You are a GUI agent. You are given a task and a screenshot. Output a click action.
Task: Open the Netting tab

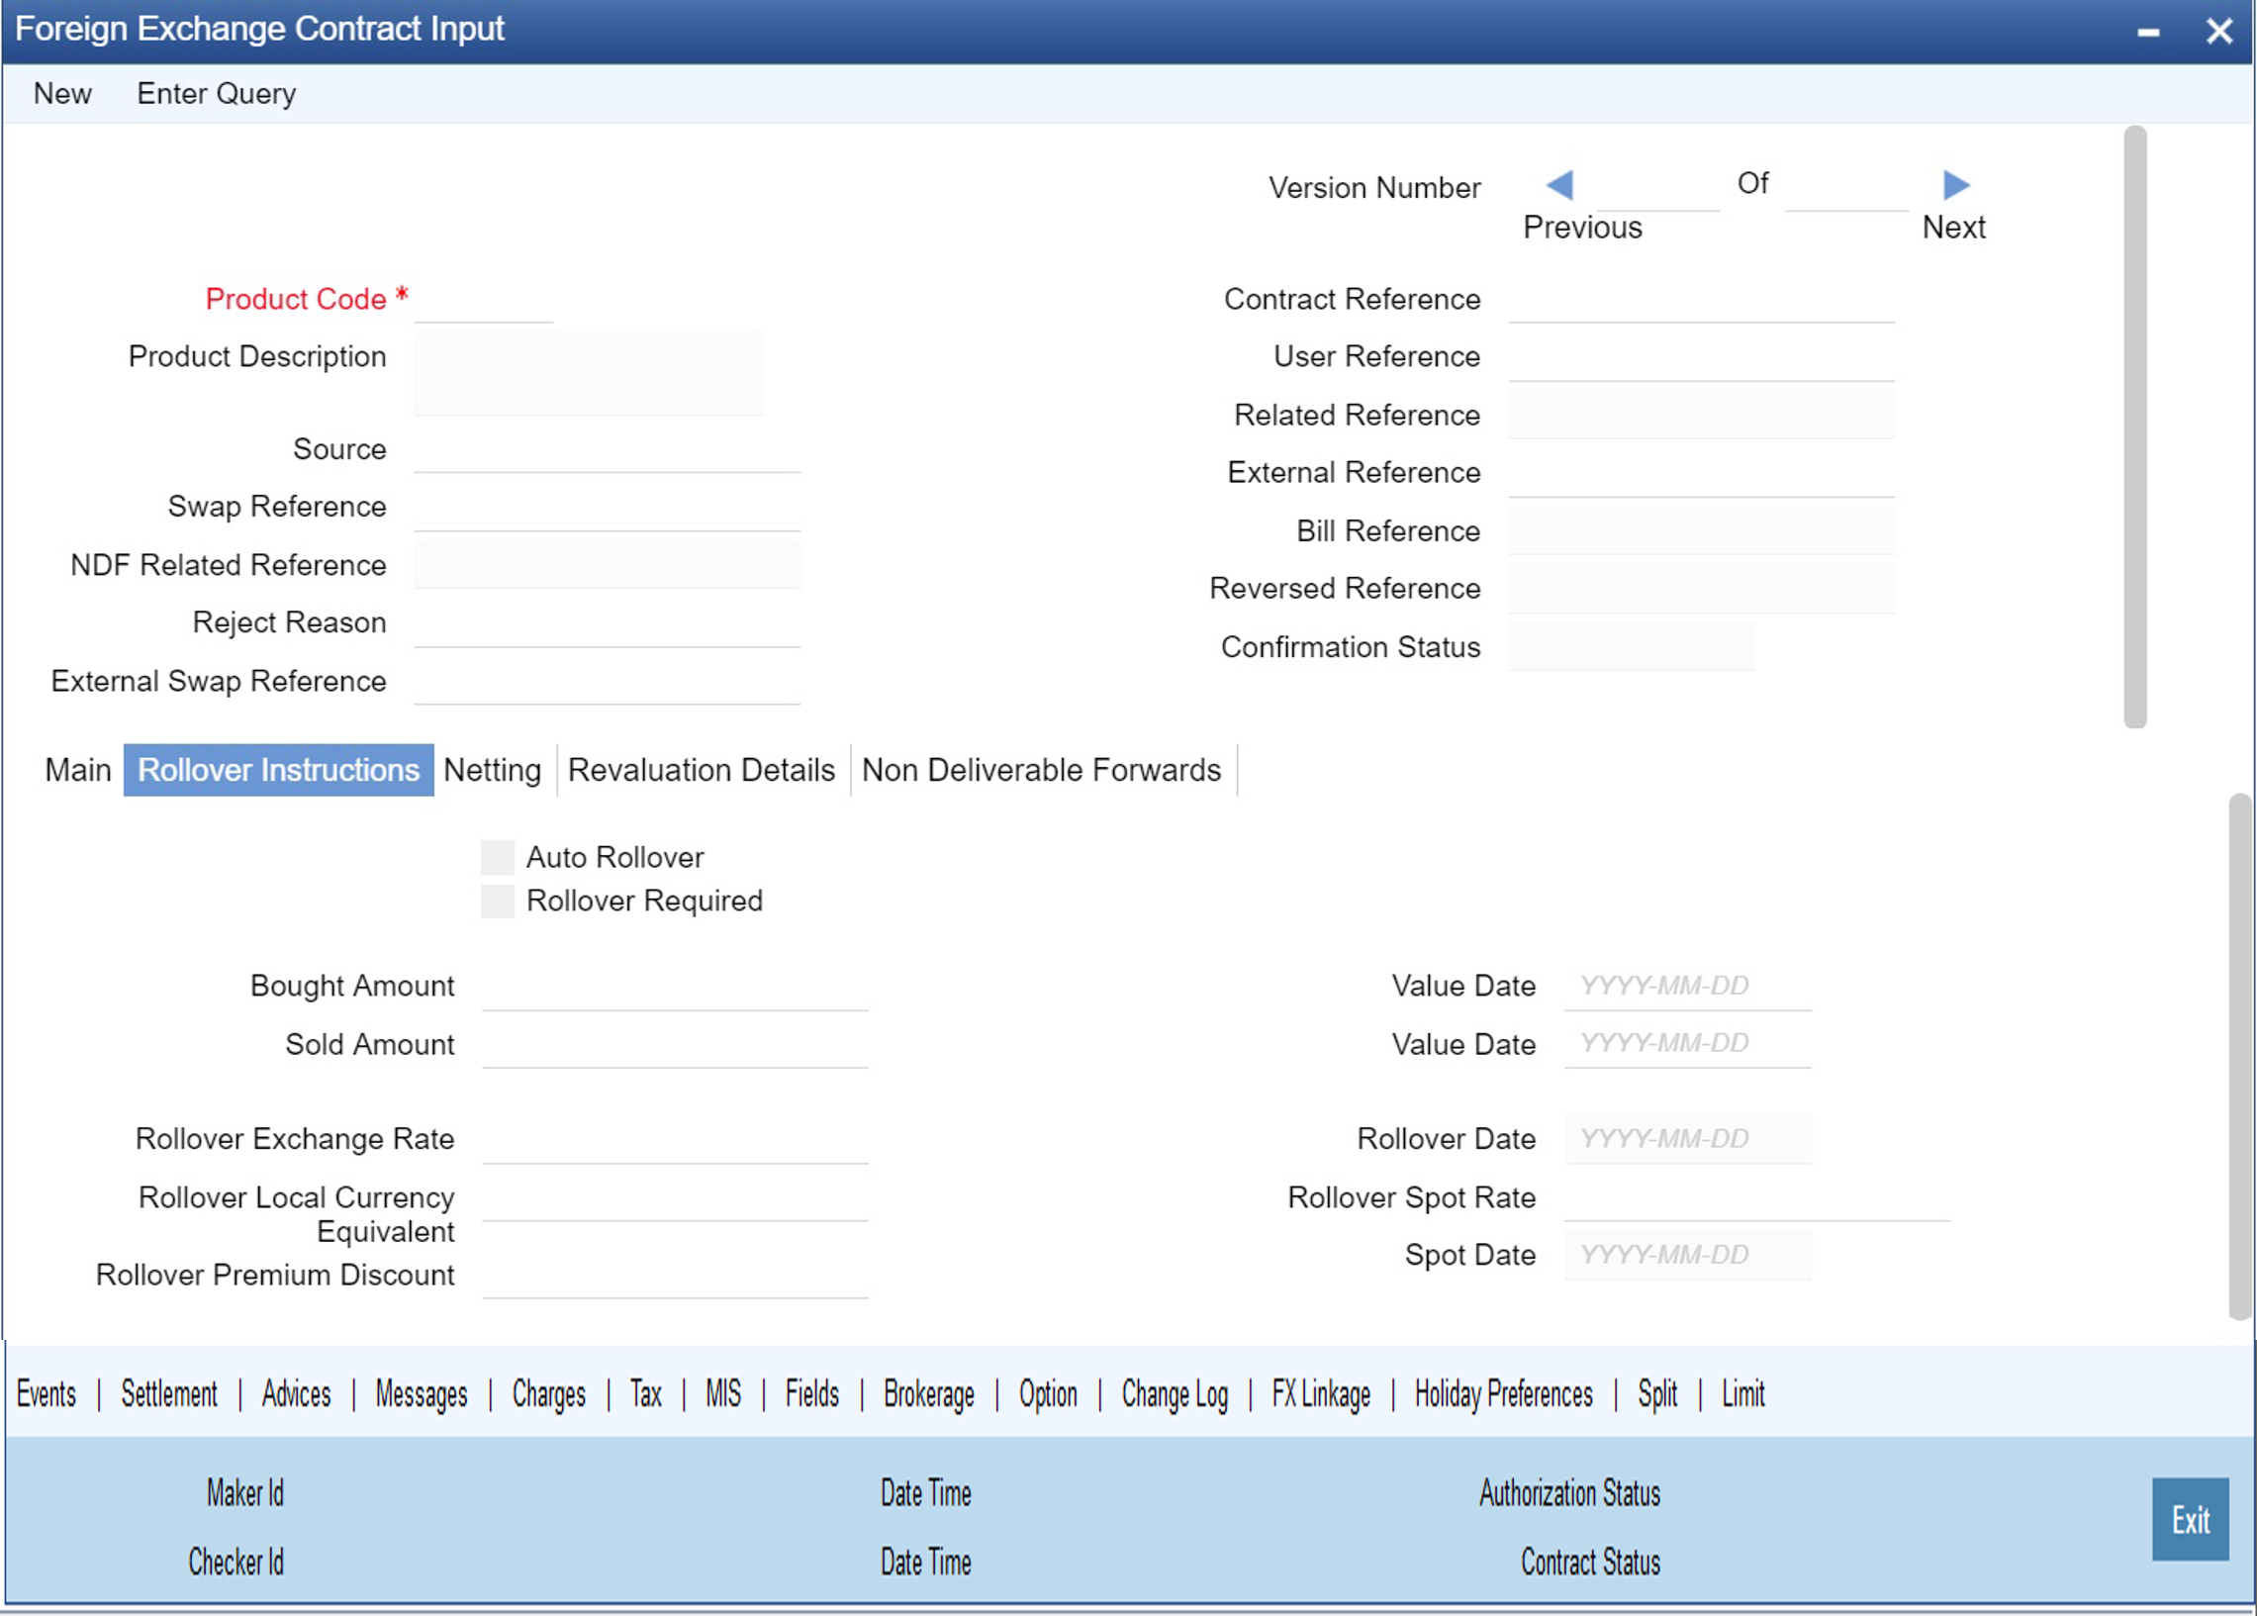[x=493, y=770]
